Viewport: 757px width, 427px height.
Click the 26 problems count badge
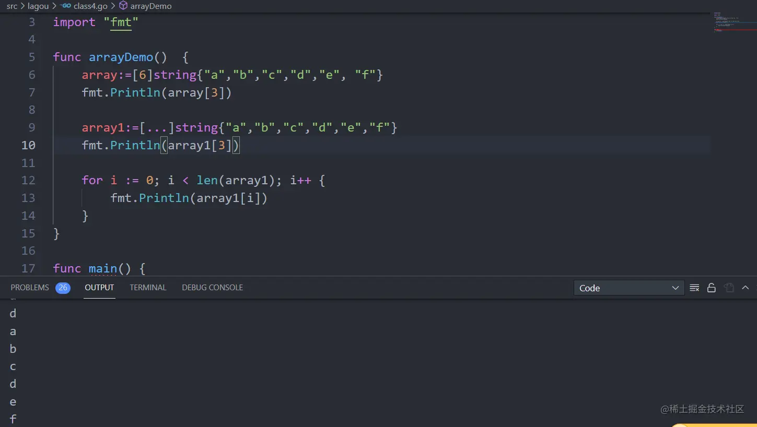point(63,288)
